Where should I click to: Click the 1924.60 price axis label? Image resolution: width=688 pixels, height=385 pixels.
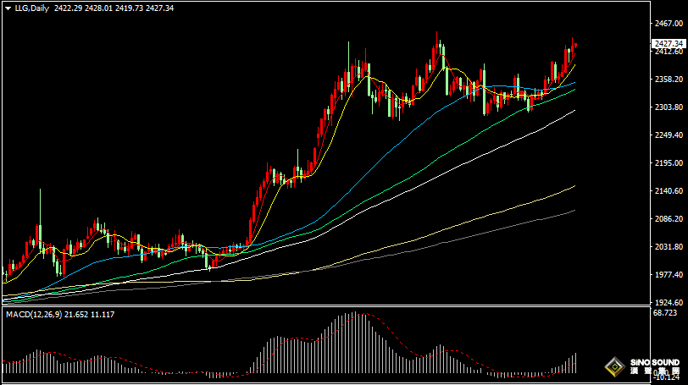pos(669,302)
